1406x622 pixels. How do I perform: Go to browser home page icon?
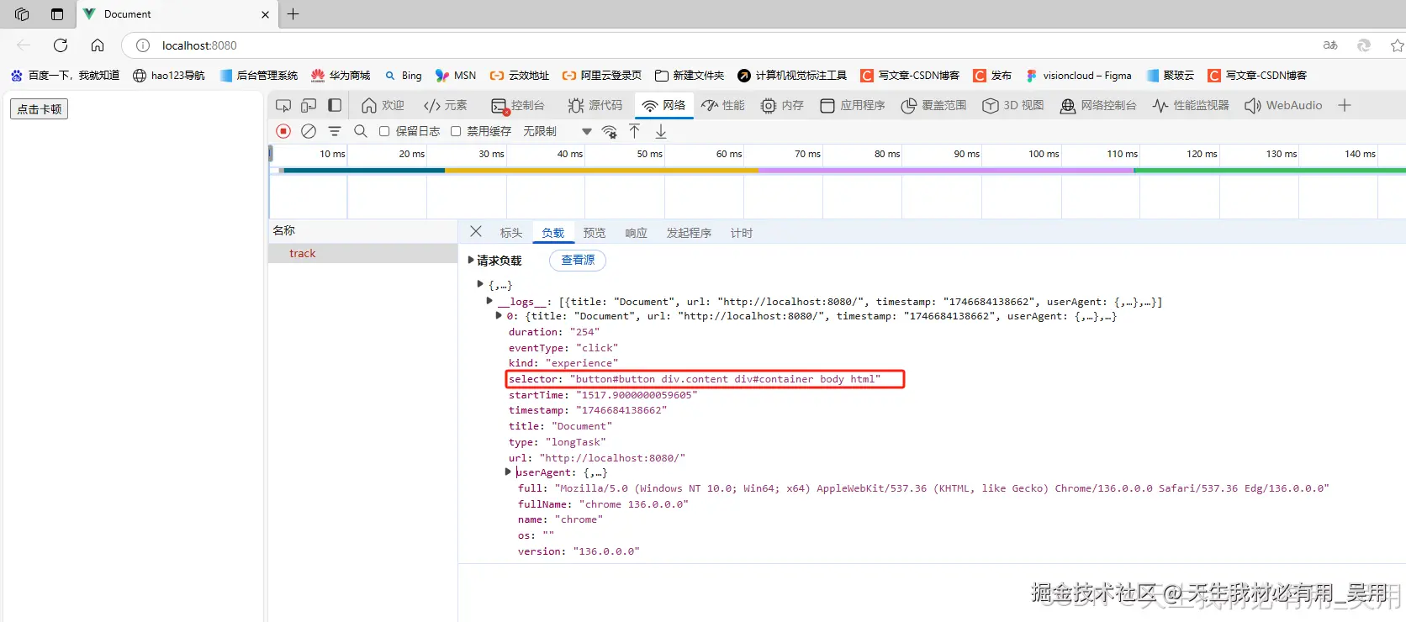pos(98,45)
